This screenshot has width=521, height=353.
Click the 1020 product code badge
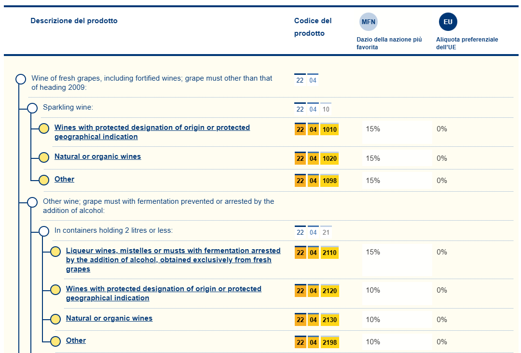[329, 158]
